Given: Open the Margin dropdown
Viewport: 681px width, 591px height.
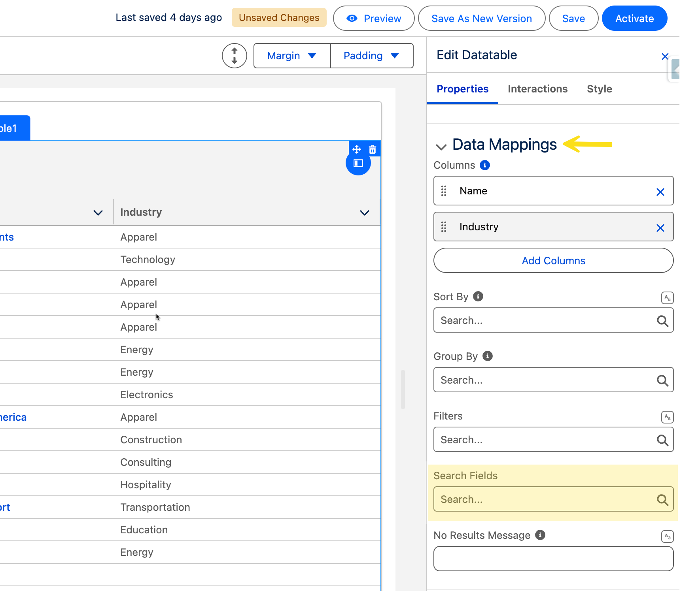Looking at the screenshot, I should point(292,56).
